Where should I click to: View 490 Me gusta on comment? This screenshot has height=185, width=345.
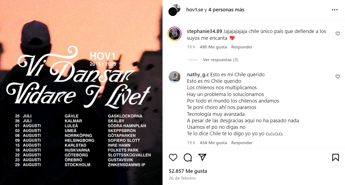pos(213,47)
